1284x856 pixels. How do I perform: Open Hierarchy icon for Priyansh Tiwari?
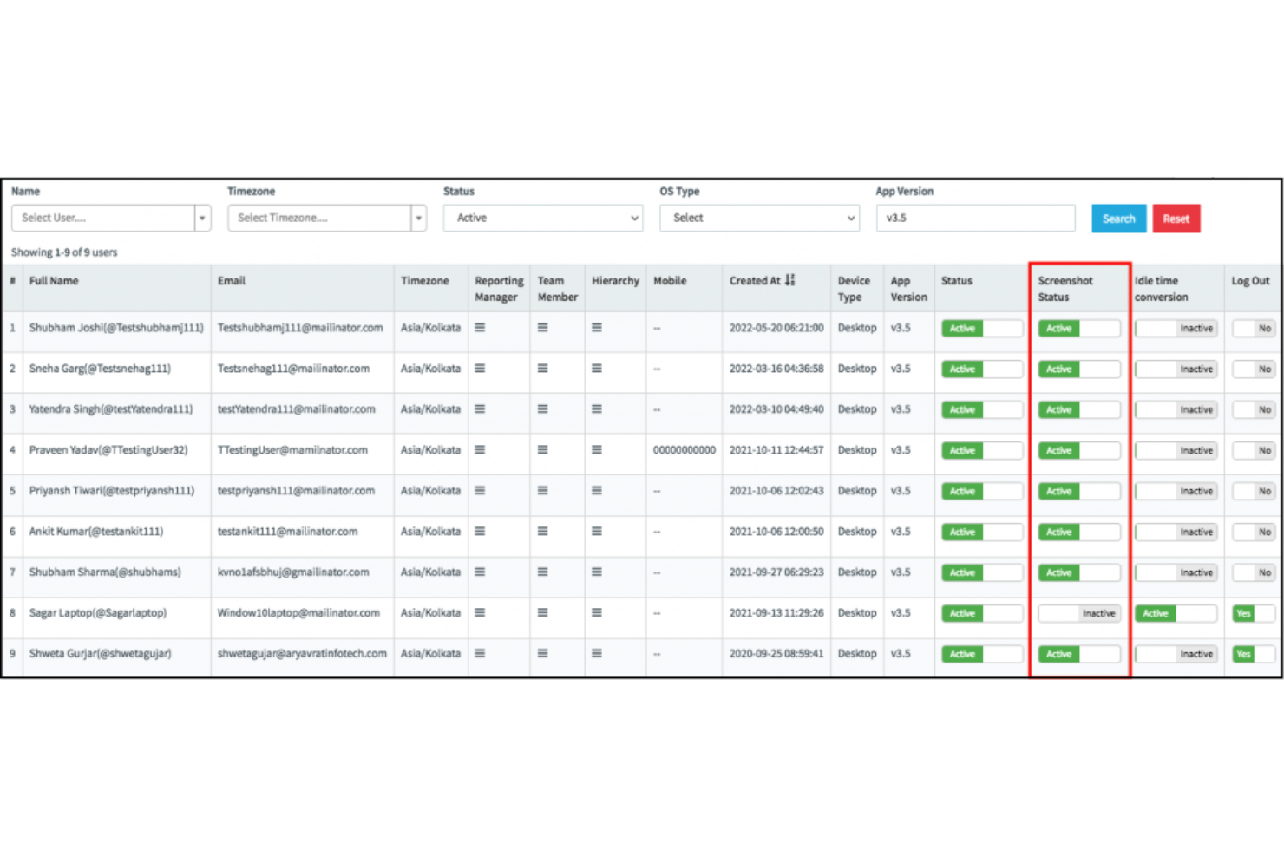(x=597, y=491)
